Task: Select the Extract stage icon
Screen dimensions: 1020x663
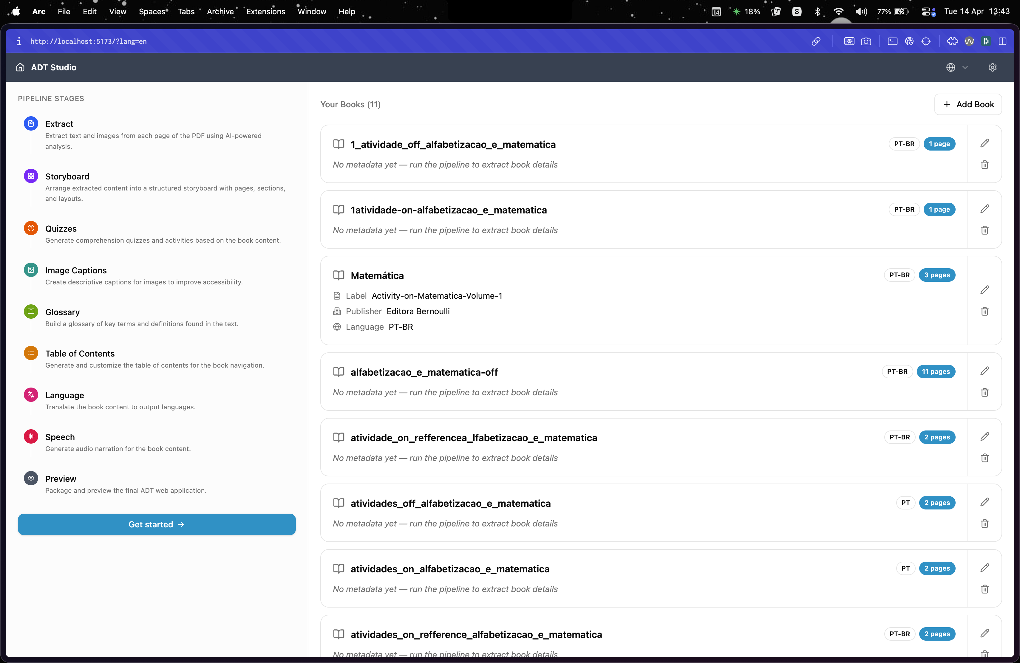Action: click(x=31, y=124)
